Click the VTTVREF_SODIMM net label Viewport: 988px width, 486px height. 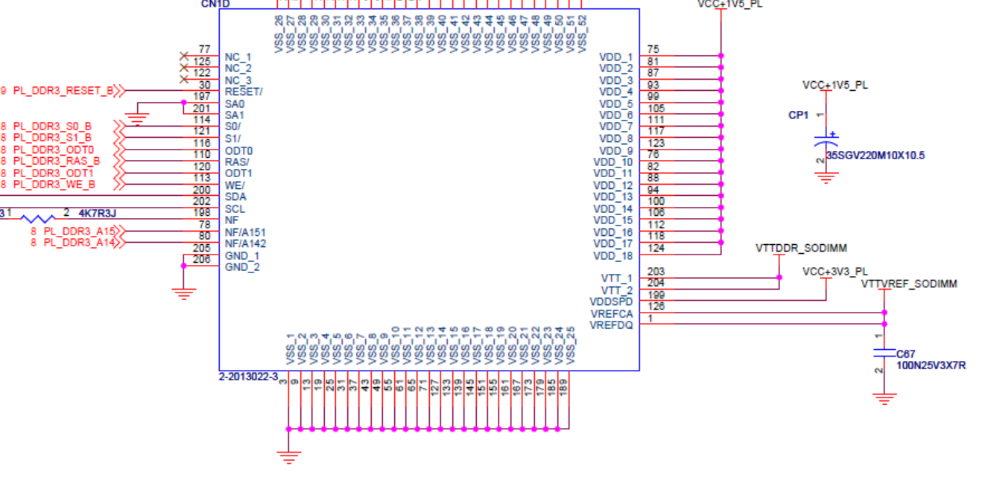909,284
